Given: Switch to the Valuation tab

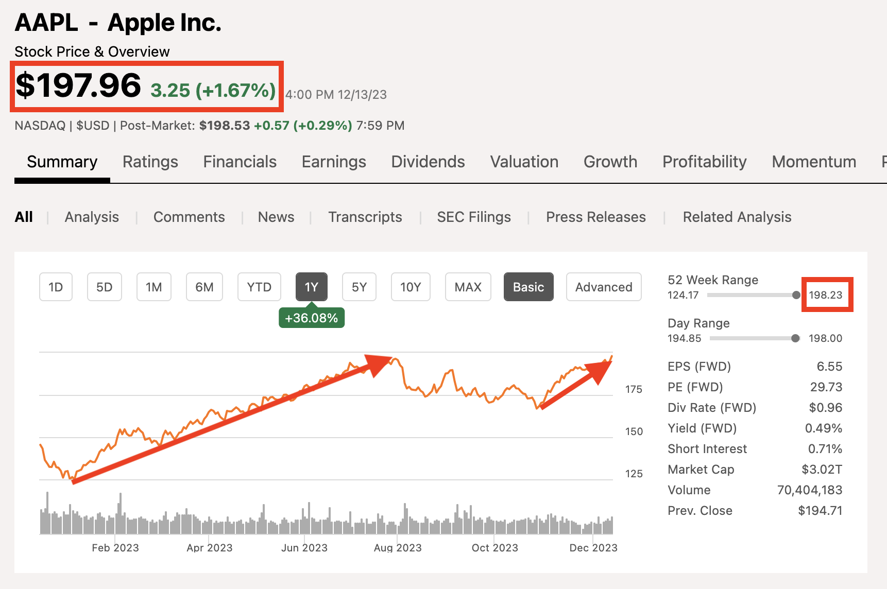Looking at the screenshot, I should click(524, 162).
